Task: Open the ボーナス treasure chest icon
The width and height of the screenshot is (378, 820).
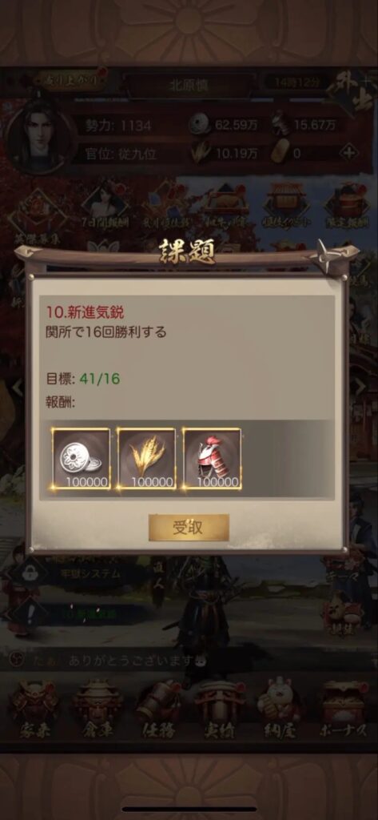Action: pos(343,708)
